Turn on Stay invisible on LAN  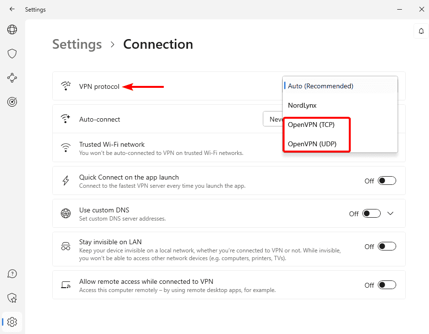(x=387, y=246)
